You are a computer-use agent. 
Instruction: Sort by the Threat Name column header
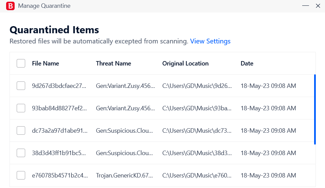point(113,63)
